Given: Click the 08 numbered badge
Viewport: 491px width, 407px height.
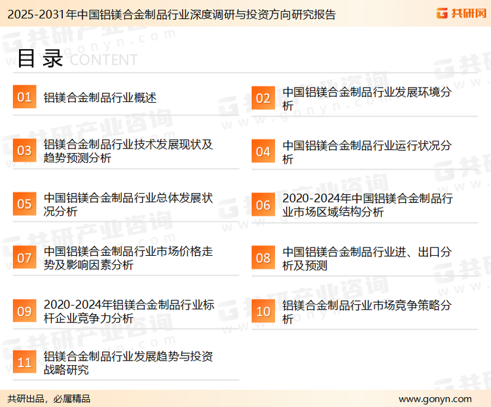Looking at the screenshot, I should click(x=263, y=258).
